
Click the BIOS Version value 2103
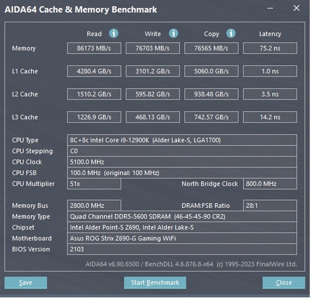click(182, 249)
